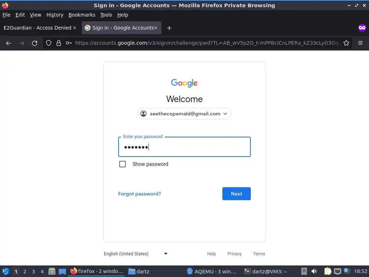Click the update notification tray icon
The height and width of the screenshot is (277, 369).
tap(346, 271)
